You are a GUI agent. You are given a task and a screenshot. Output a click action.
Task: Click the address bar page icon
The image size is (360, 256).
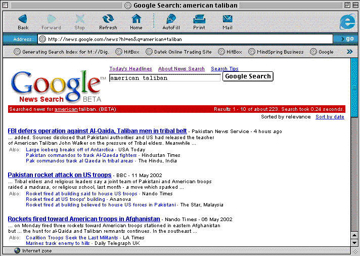42,39
